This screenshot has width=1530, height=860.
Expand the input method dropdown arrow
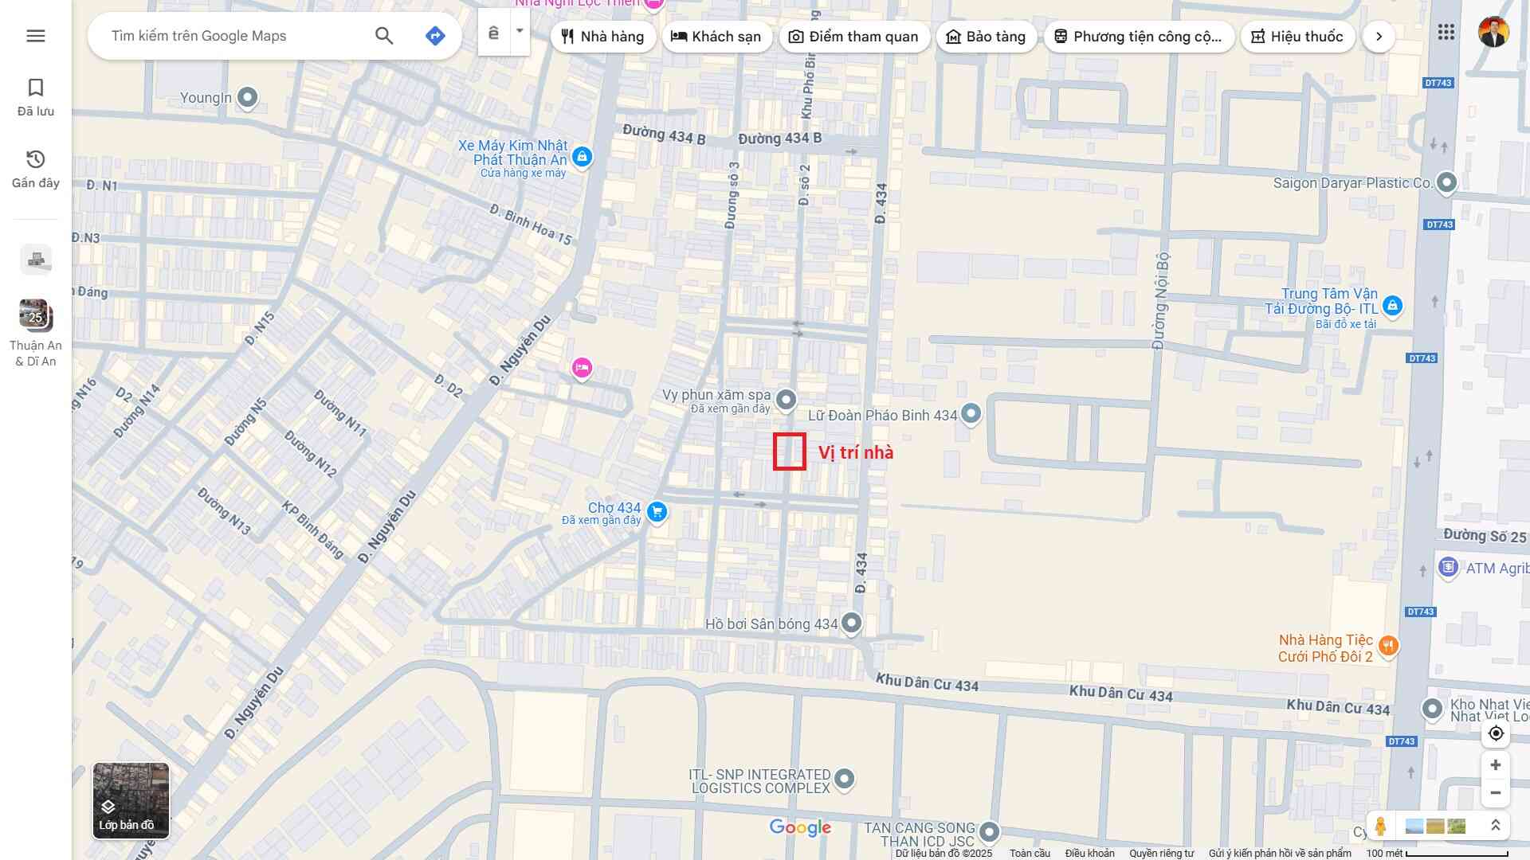[x=520, y=32]
